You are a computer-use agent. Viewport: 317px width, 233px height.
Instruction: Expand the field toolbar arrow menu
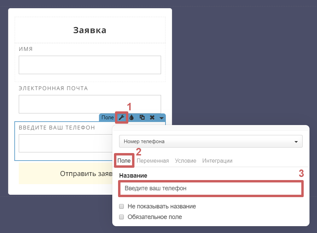(x=162, y=118)
